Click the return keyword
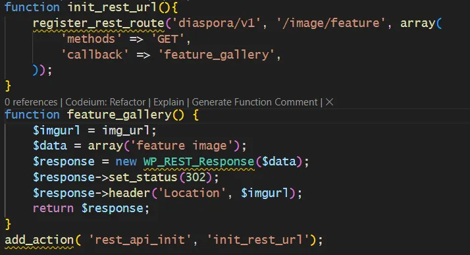This screenshot has height=255, width=470. point(53,208)
